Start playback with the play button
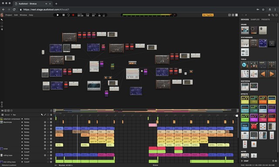 pos(58,15)
